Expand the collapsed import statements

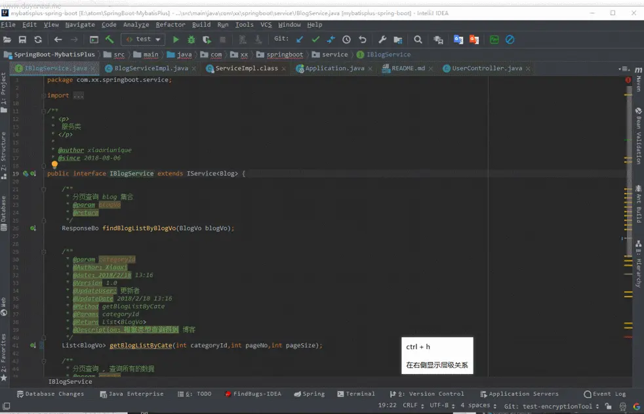[79, 95]
